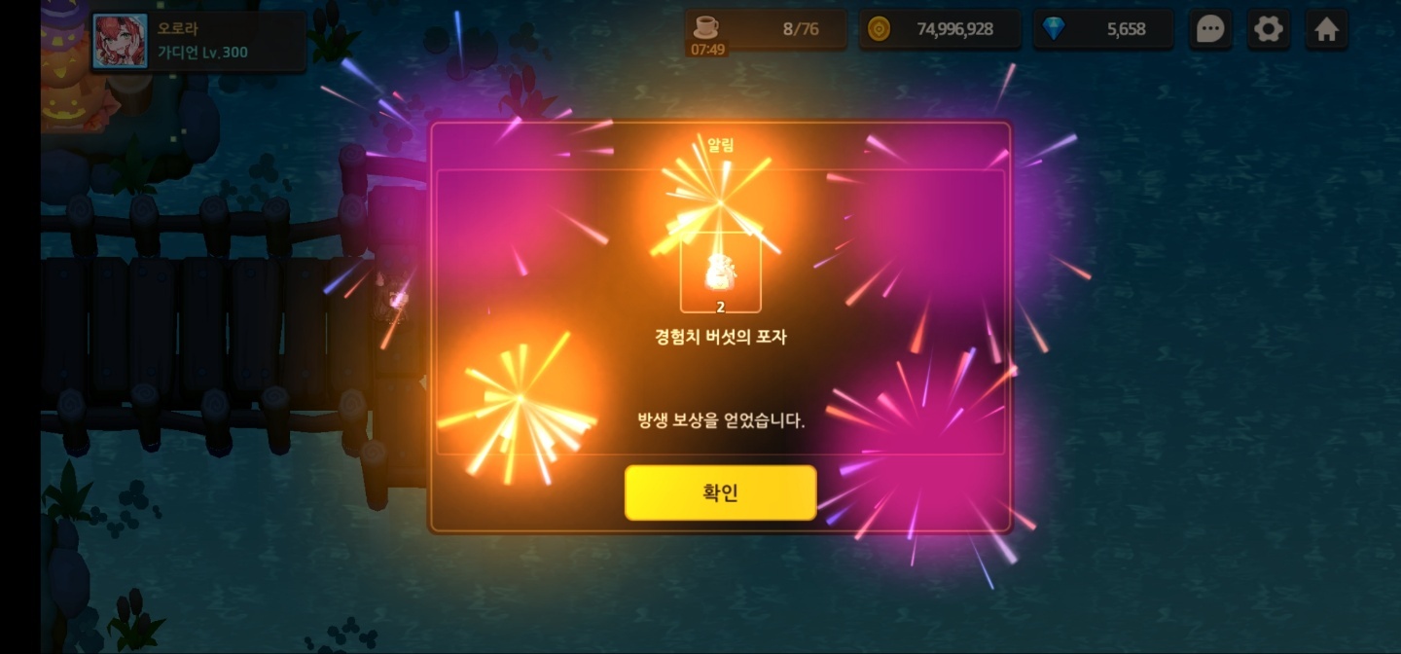Image resolution: width=1401 pixels, height=654 pixels.
Task: Confirm the reward with 확인 button
Action: pos(720,492)
